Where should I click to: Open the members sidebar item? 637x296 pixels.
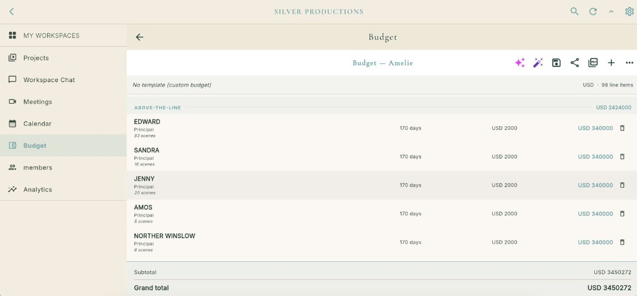(x=63, y=167)
